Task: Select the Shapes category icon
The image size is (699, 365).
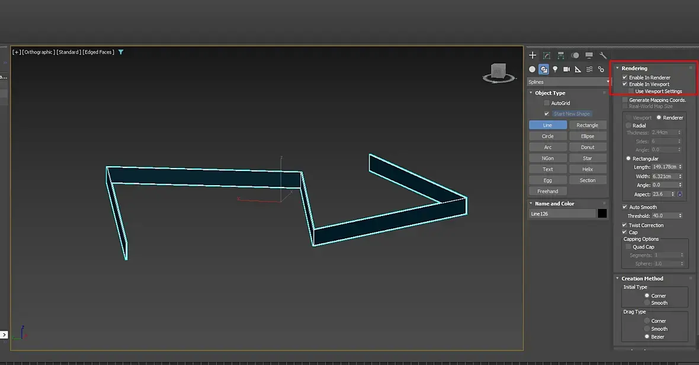Action: 543,69
